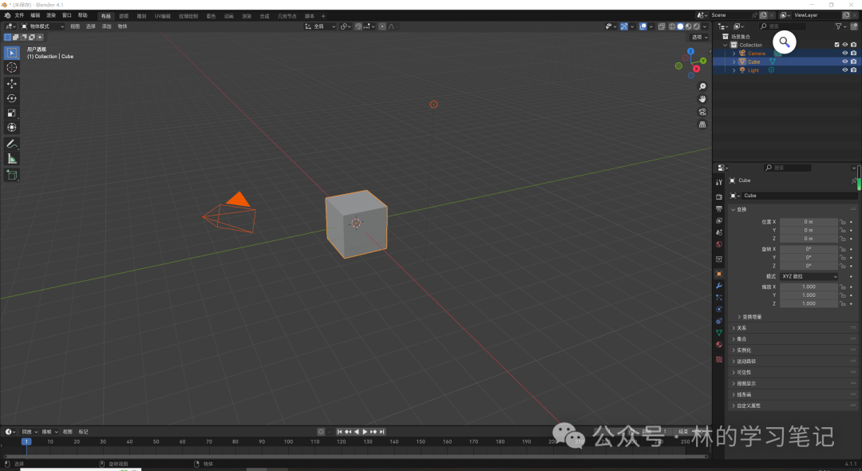Activate the 3D Cursor tool

(12, 68)
